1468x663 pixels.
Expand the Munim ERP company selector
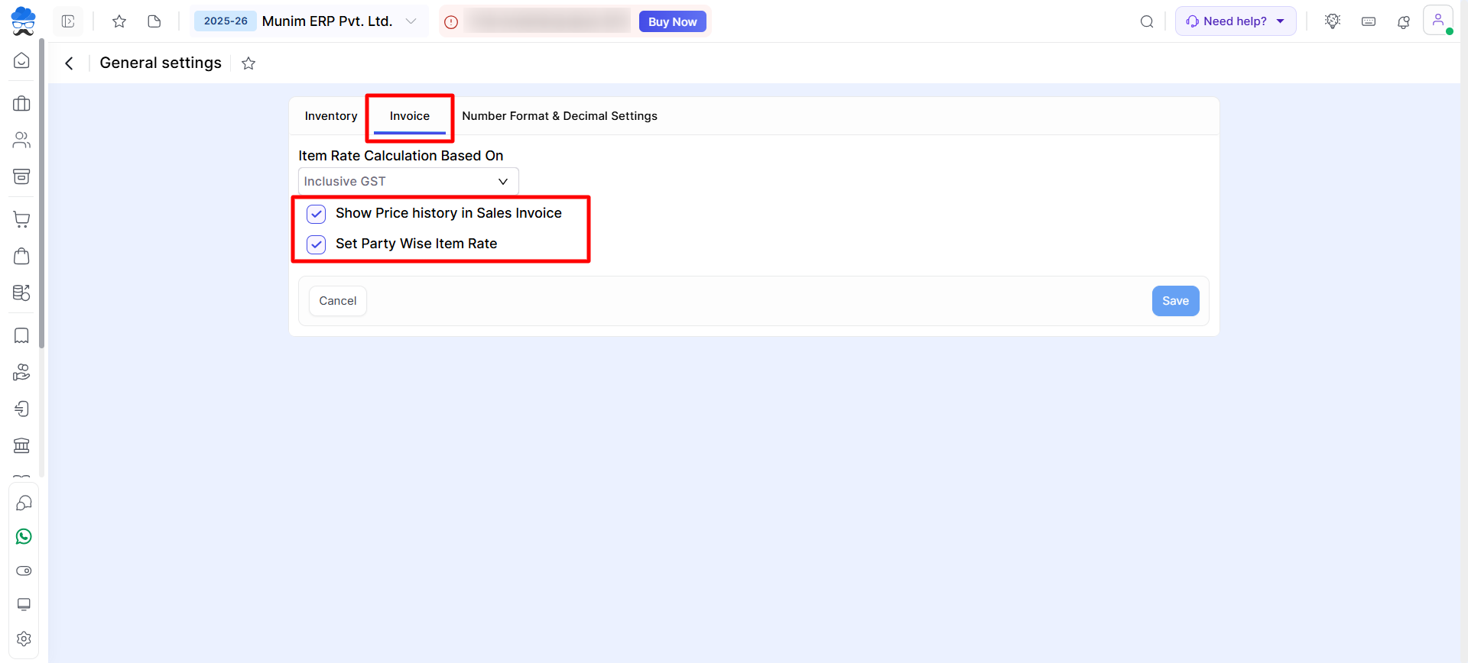click(x=411, y=21)
